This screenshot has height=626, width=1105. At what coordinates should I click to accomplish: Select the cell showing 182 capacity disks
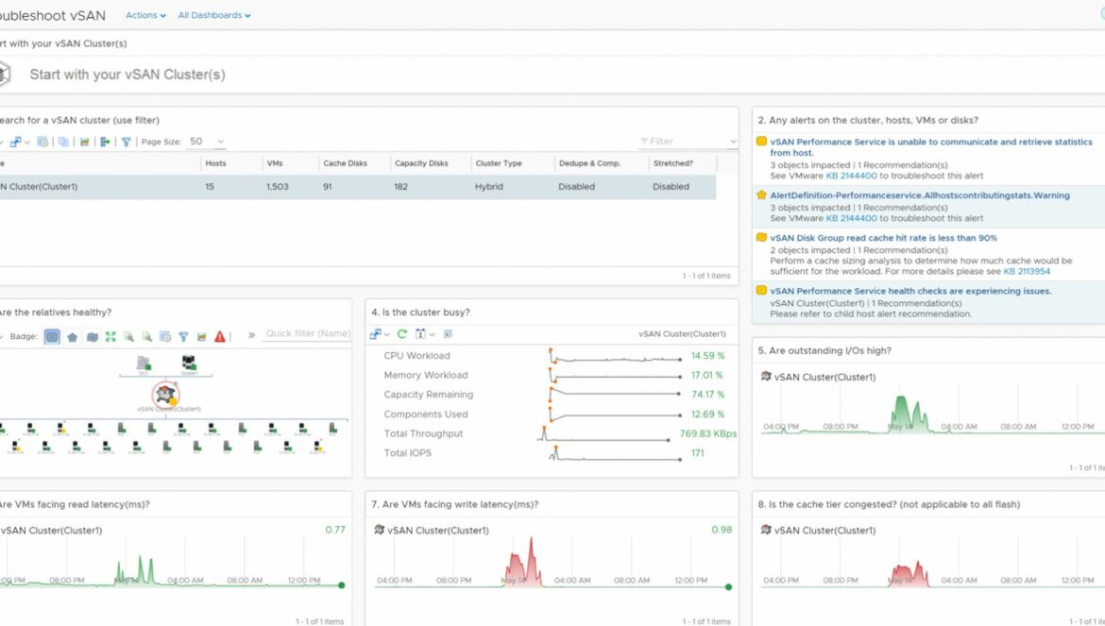click(401, 187)
